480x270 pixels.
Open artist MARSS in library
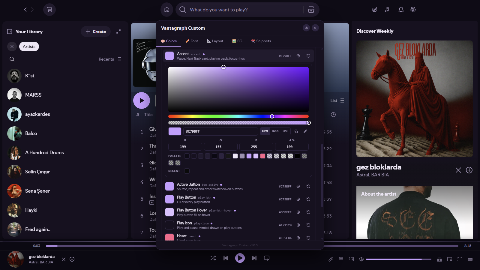[x=65, y=95]
